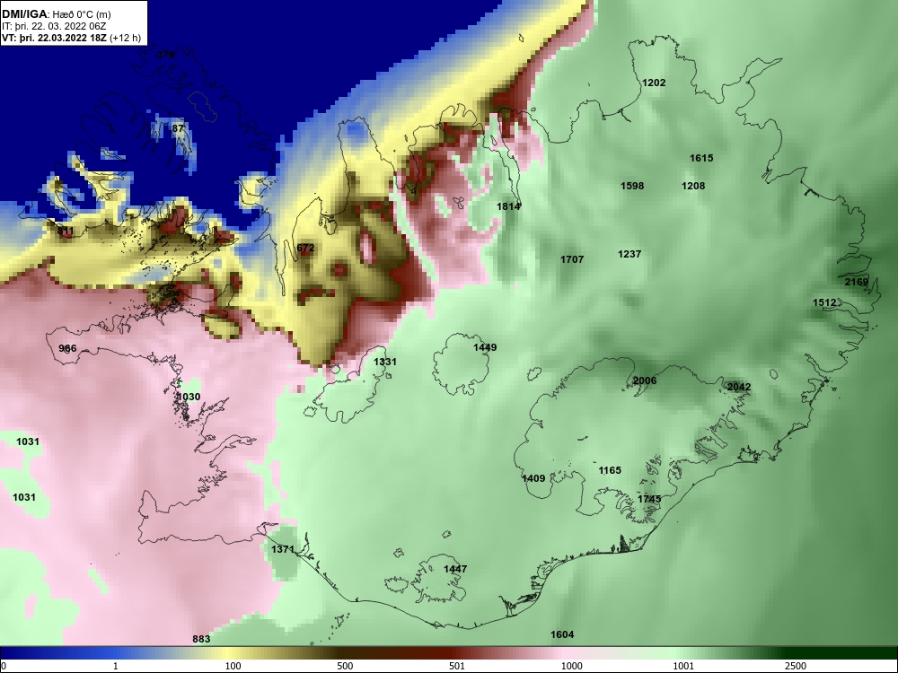Click the 1030 height value
Screen dimensions: 898x673
(x=189, y=397)
